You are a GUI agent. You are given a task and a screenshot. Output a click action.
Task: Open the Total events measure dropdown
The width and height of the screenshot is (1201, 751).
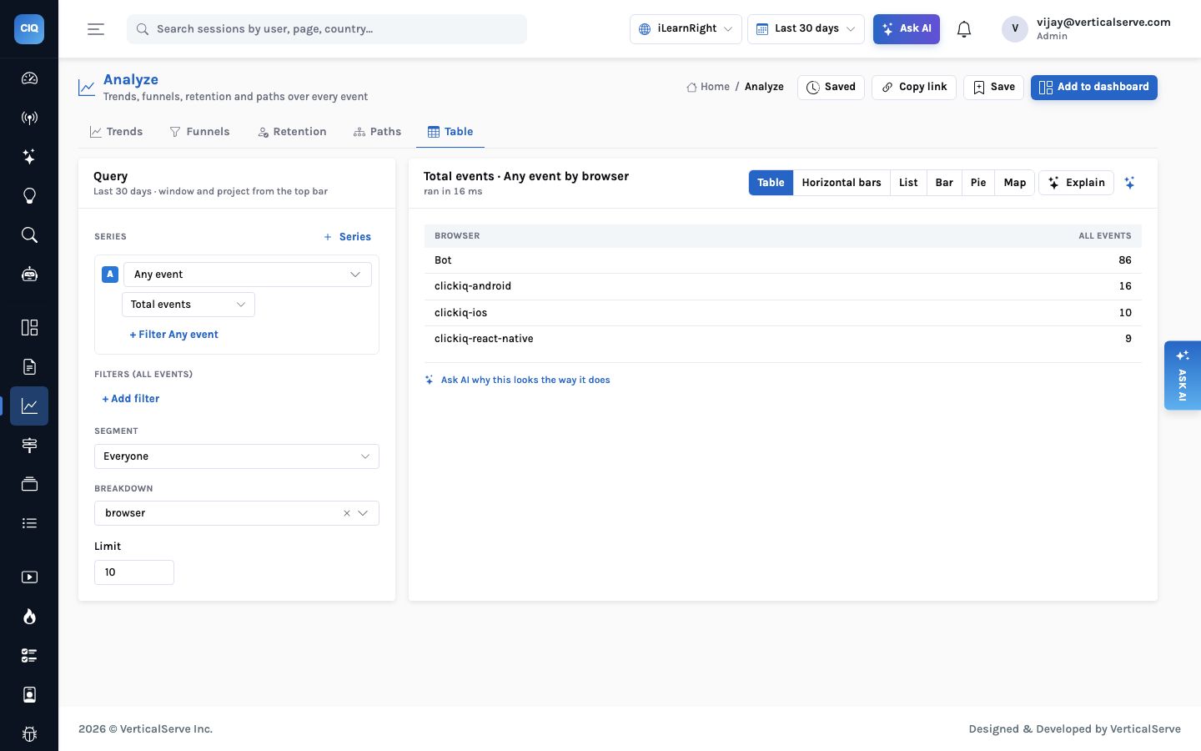[188, 305]
